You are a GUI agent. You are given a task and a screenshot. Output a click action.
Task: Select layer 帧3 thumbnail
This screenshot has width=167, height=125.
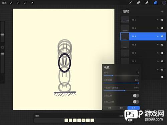point(125,45)
